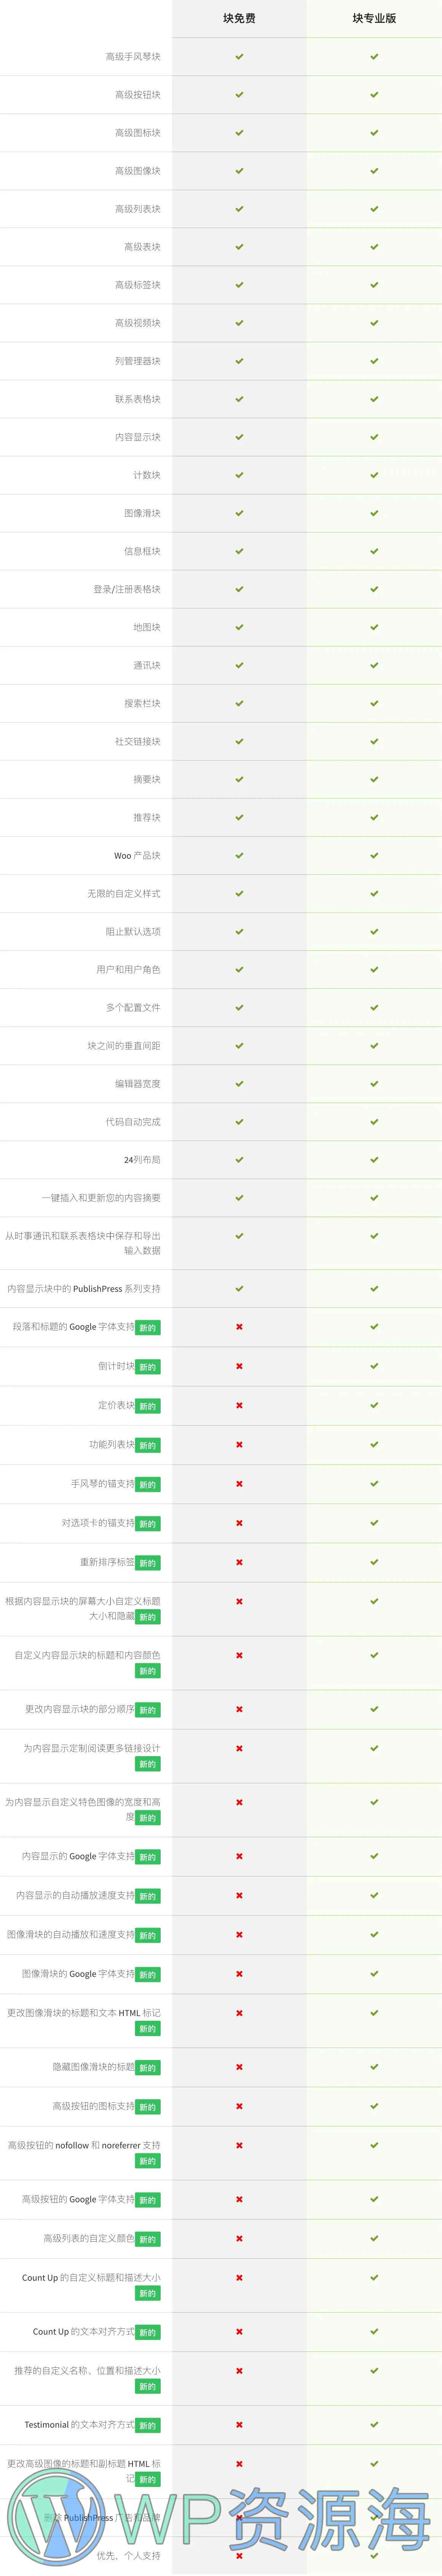Select the 用户和用户角色 row label
This screenshot has height=2576, width=442.
point(128,969)
